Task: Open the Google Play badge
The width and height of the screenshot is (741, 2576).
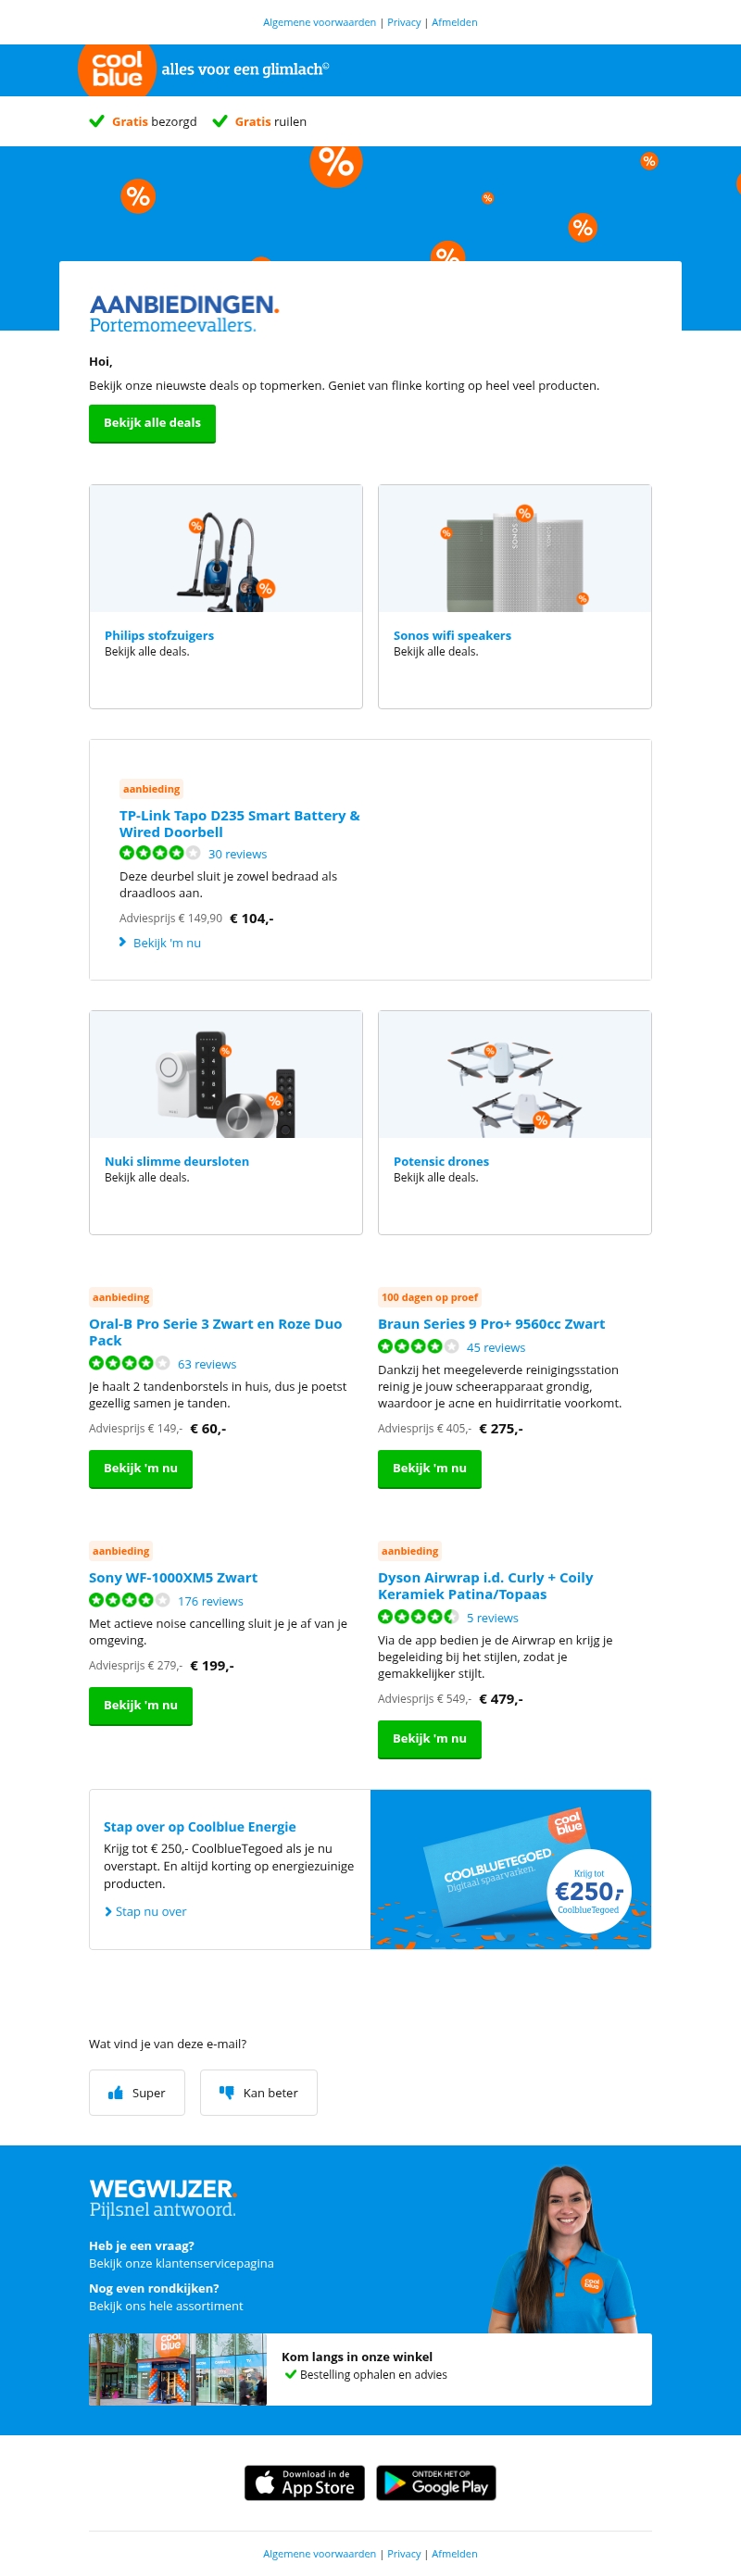Action: coord(436,2482)
